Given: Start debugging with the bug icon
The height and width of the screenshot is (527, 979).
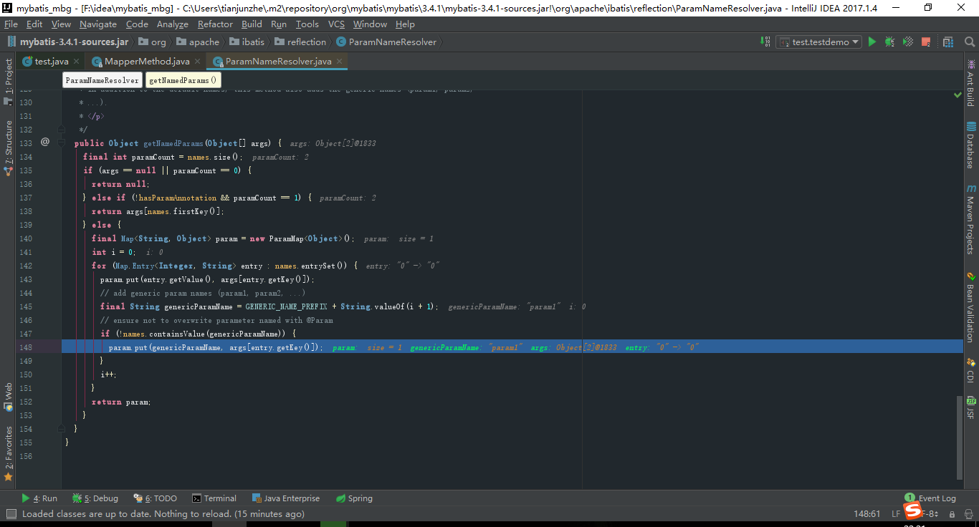Looking at the screenshot, I should tap(889, 42).
